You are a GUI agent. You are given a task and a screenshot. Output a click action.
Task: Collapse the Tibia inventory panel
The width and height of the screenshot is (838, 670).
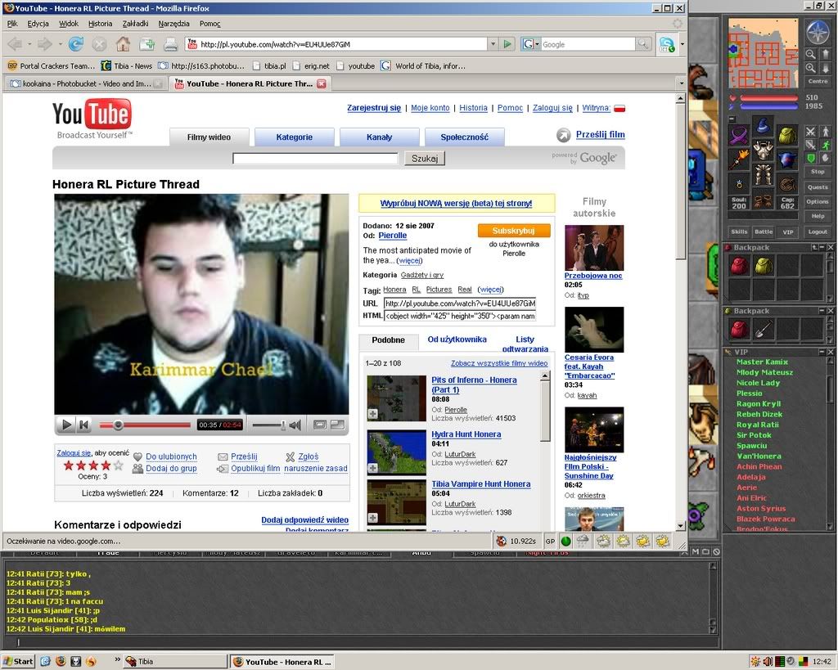(x=732, y=119)
